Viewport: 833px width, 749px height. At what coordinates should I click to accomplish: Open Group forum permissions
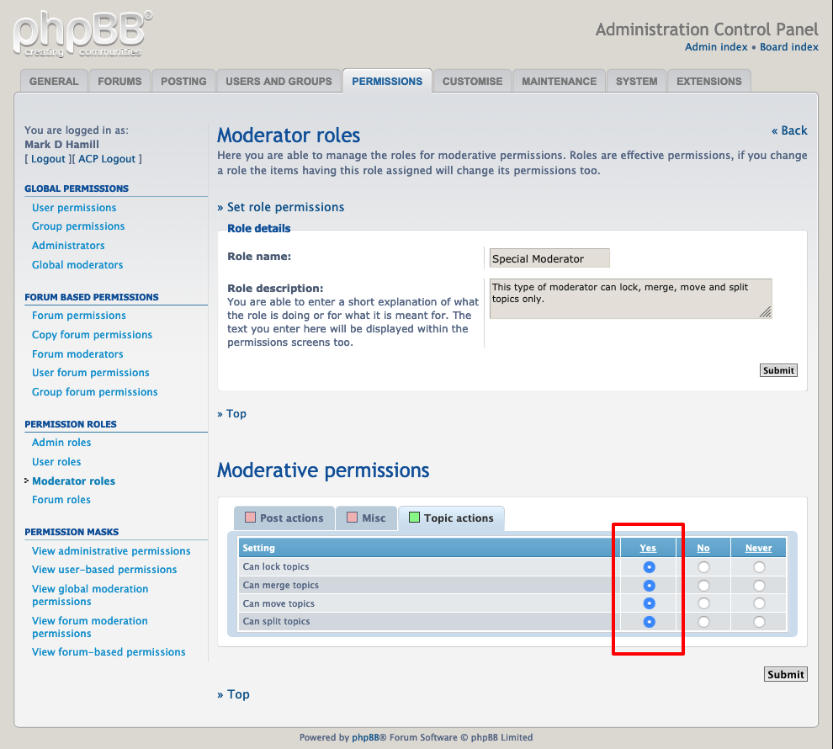[94, 392]
